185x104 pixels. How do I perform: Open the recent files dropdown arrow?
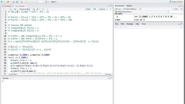click(x=10, y=2)
